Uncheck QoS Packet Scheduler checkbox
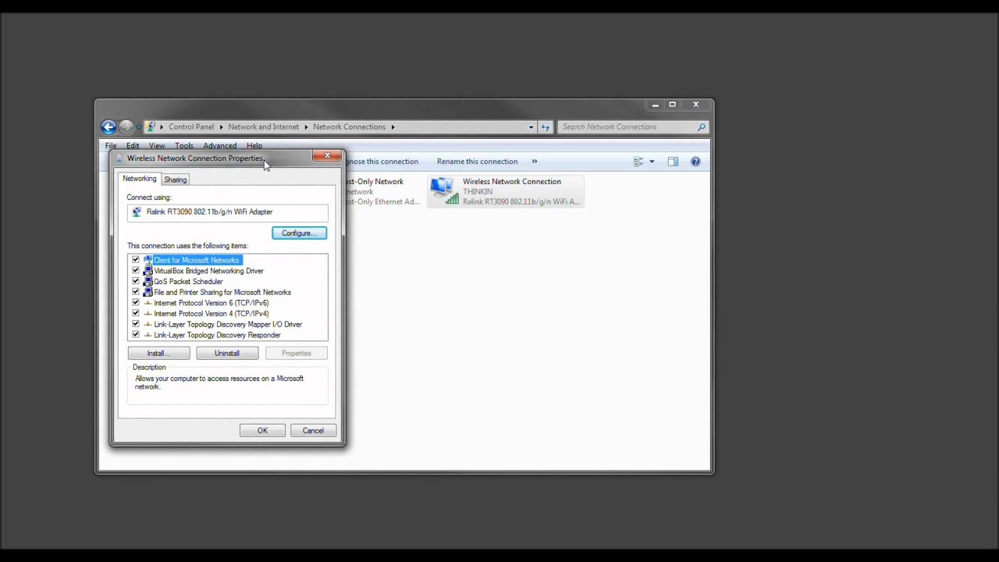 (x=136, y=281)
